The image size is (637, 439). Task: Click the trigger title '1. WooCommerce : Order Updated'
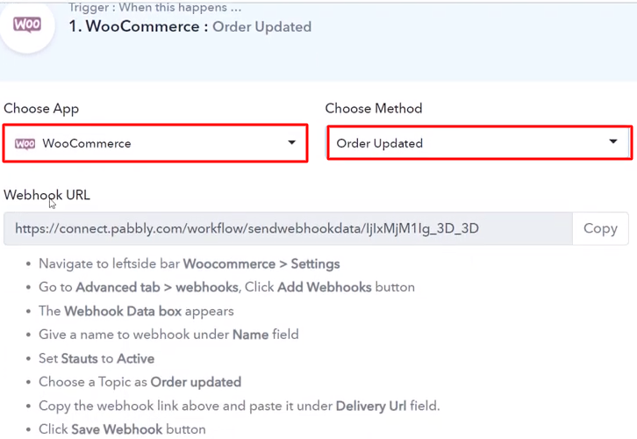[x=190, y=26]
